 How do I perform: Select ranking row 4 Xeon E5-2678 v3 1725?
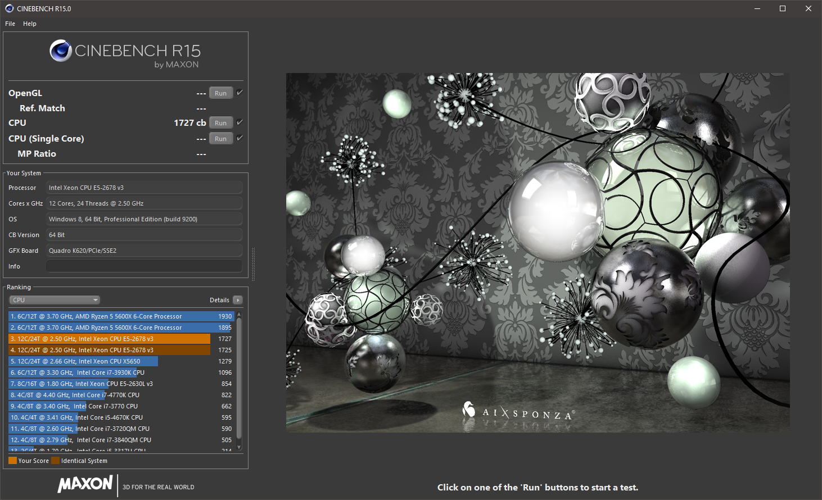coord(121,350)
